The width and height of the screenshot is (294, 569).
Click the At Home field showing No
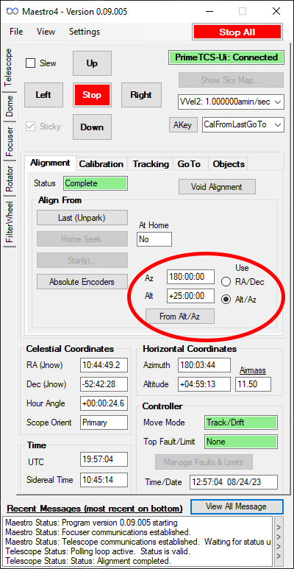pos(154,239)
